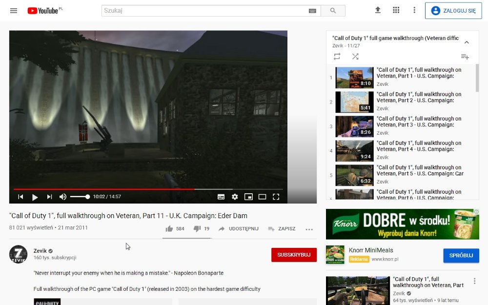Screen dimensions: 488x305
Task: Click the volume slider handle
Action: (87, 197)
